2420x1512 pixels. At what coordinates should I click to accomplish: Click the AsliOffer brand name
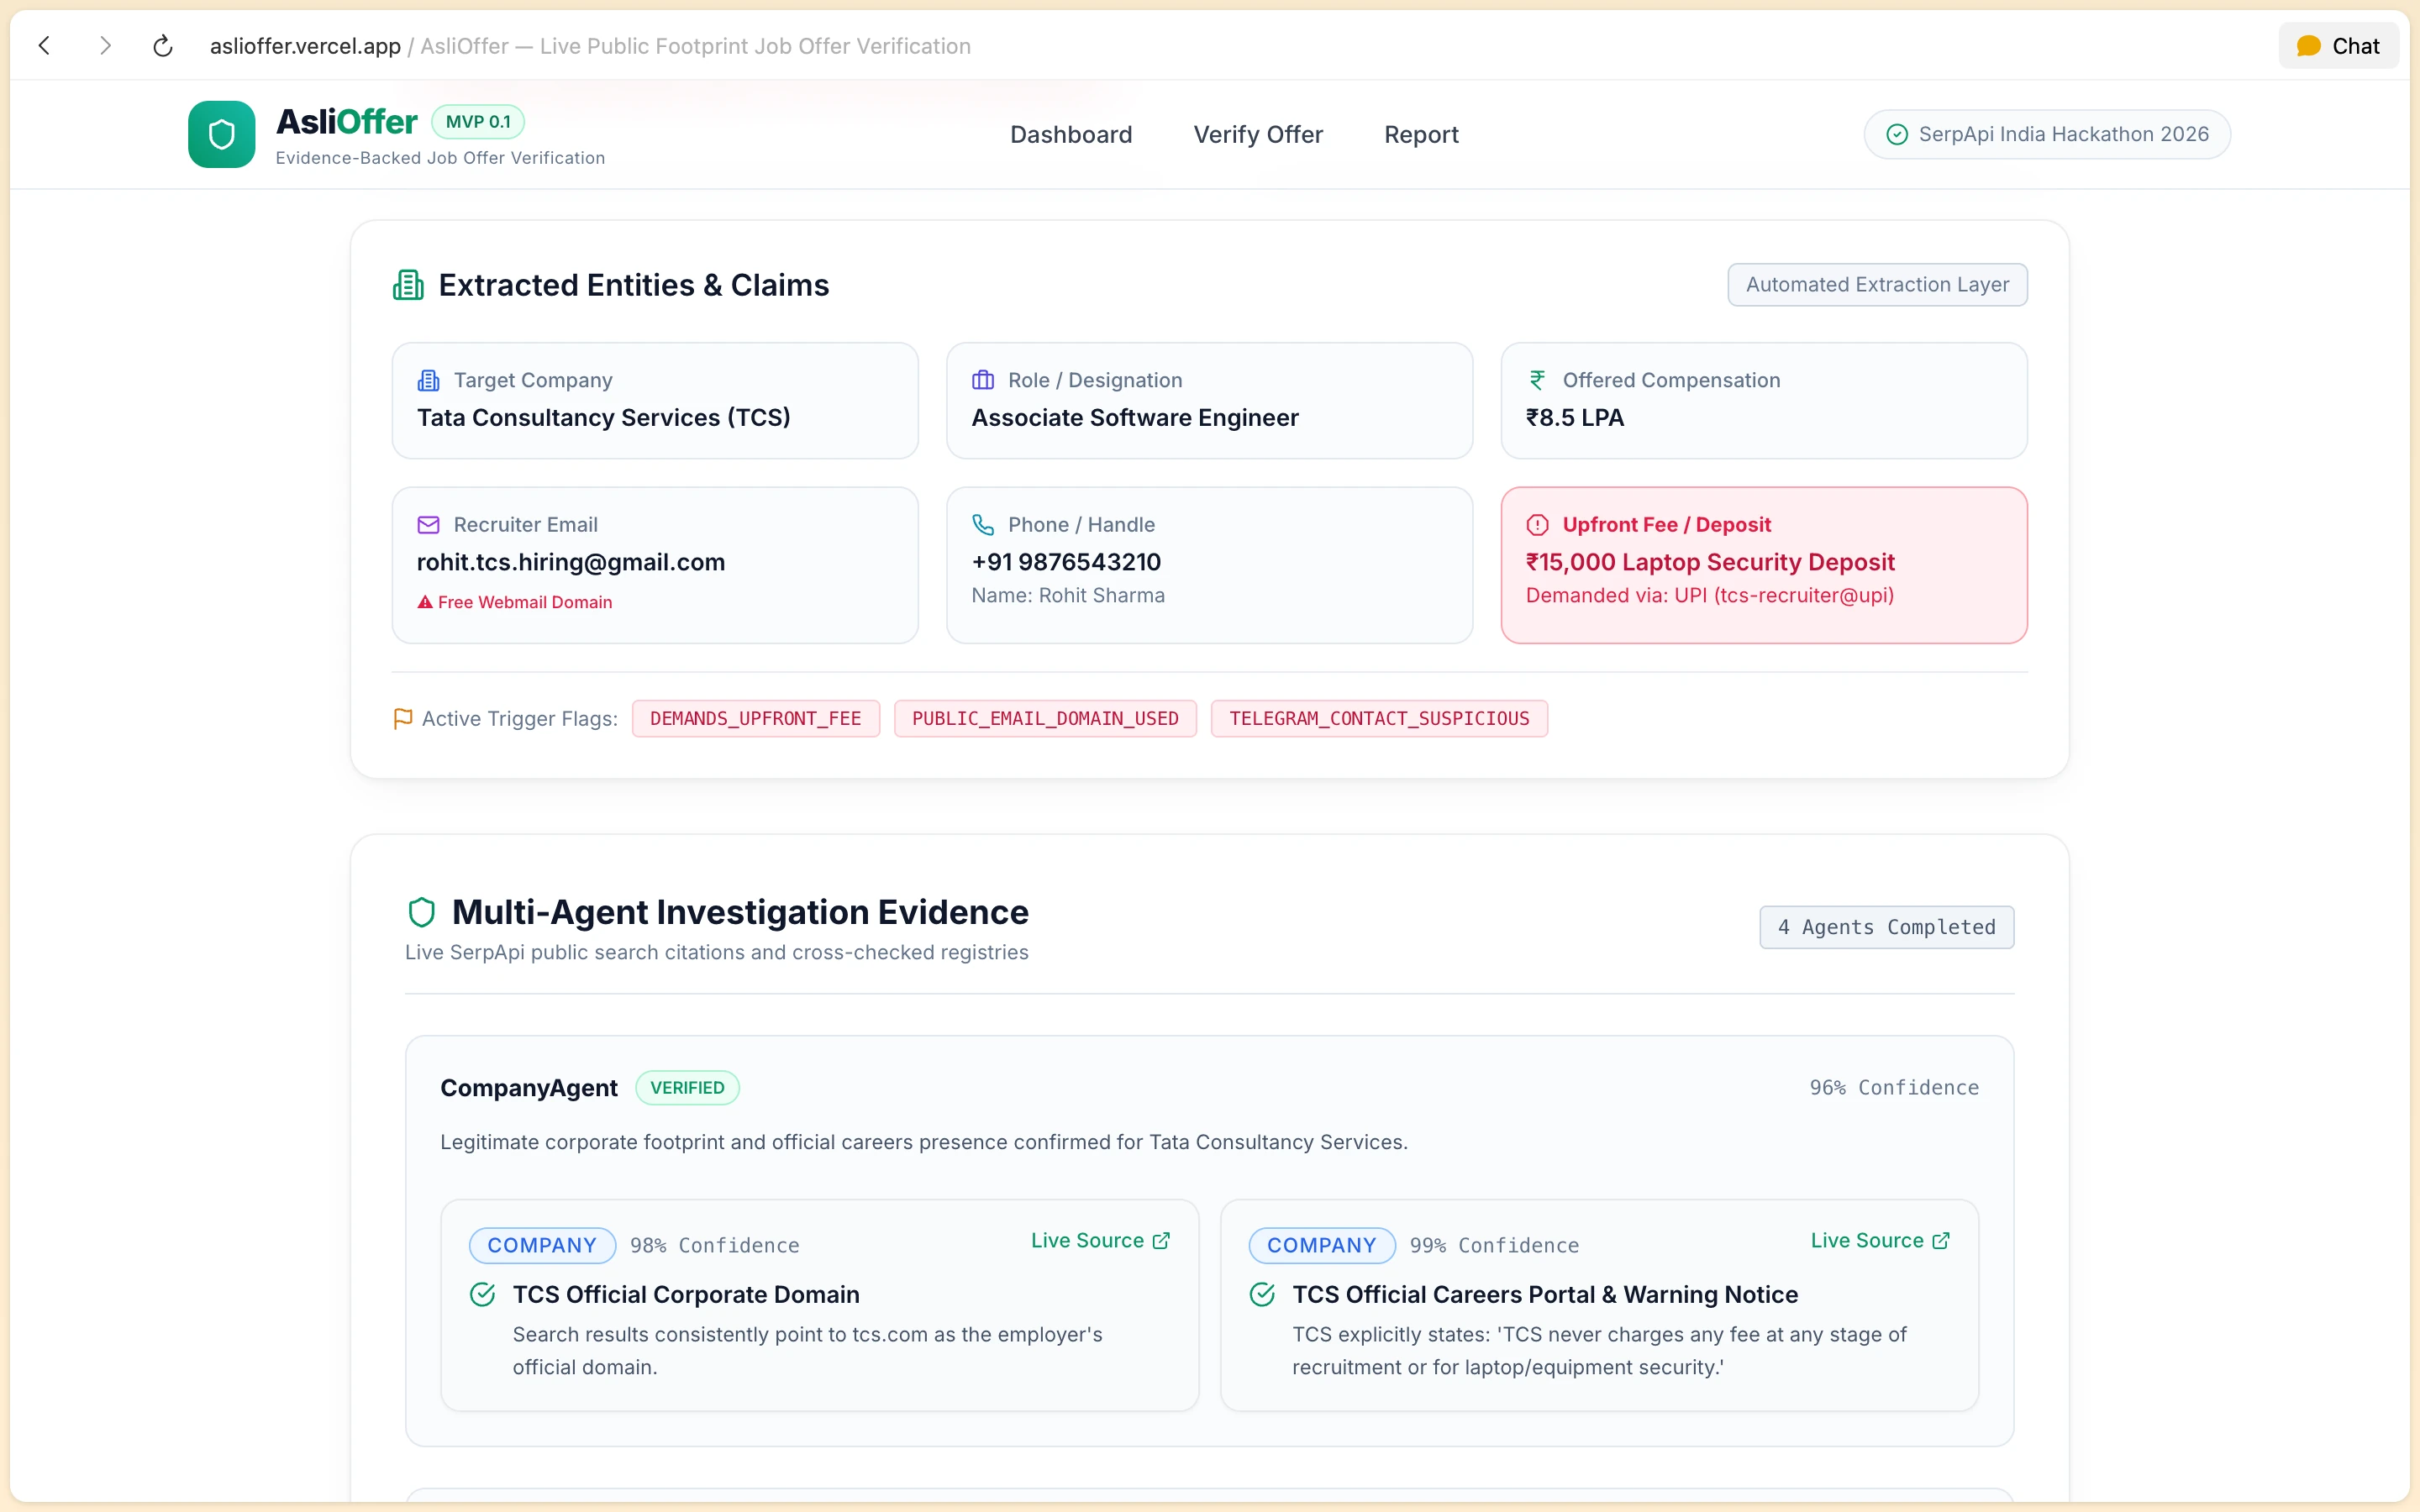(346, 121)
